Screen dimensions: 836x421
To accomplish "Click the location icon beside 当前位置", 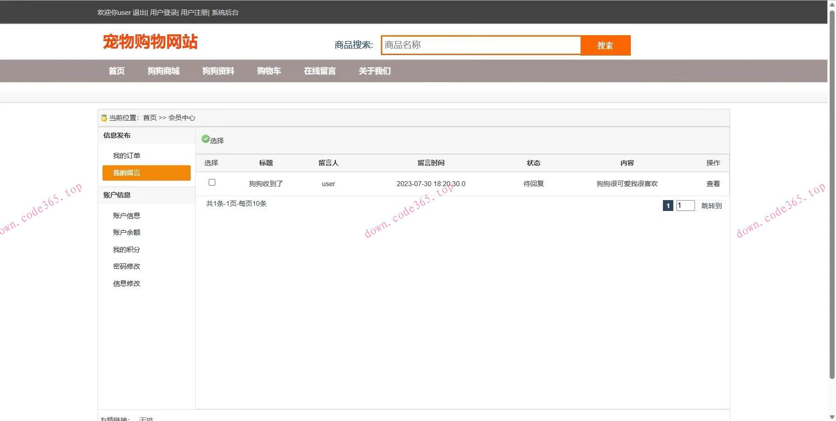I will point(104,118).
